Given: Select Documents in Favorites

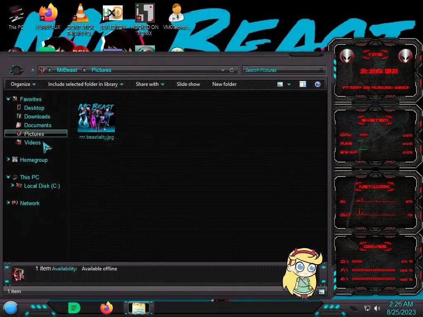Looking at the screenshot, I should (38, 125).
